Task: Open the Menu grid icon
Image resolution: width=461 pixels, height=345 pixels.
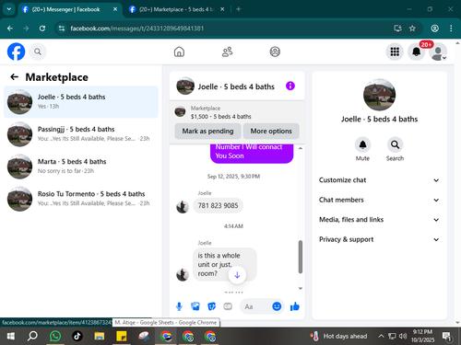Action: [395, 52]
